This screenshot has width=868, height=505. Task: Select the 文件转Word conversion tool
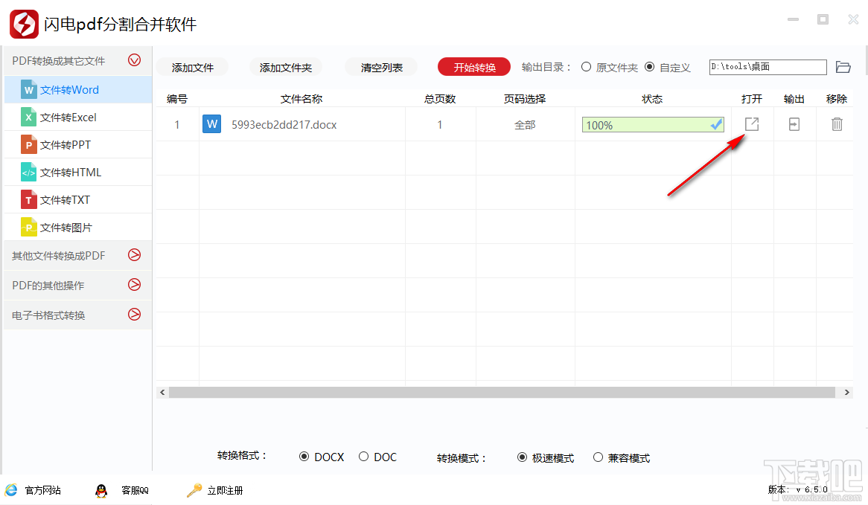point(67,89)
